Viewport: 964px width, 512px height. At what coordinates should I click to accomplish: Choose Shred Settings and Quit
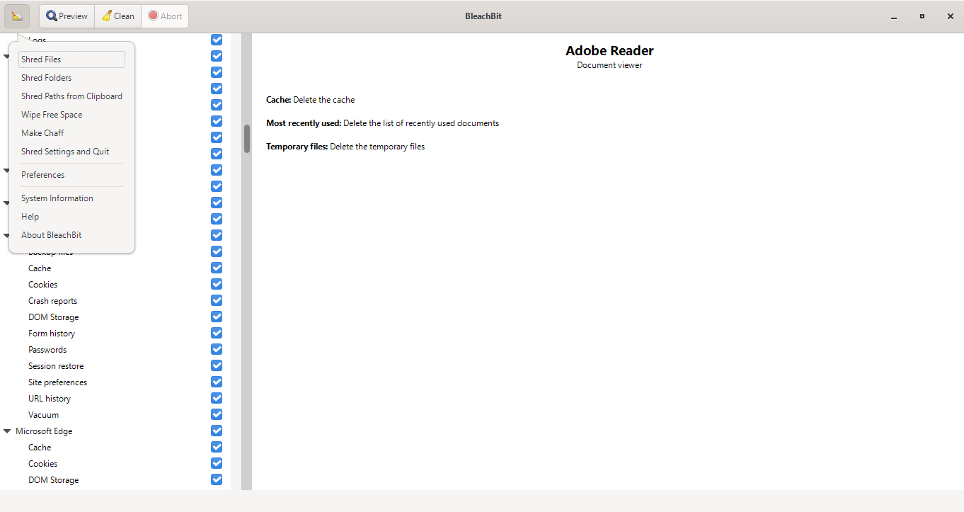(x=71, y=152)
